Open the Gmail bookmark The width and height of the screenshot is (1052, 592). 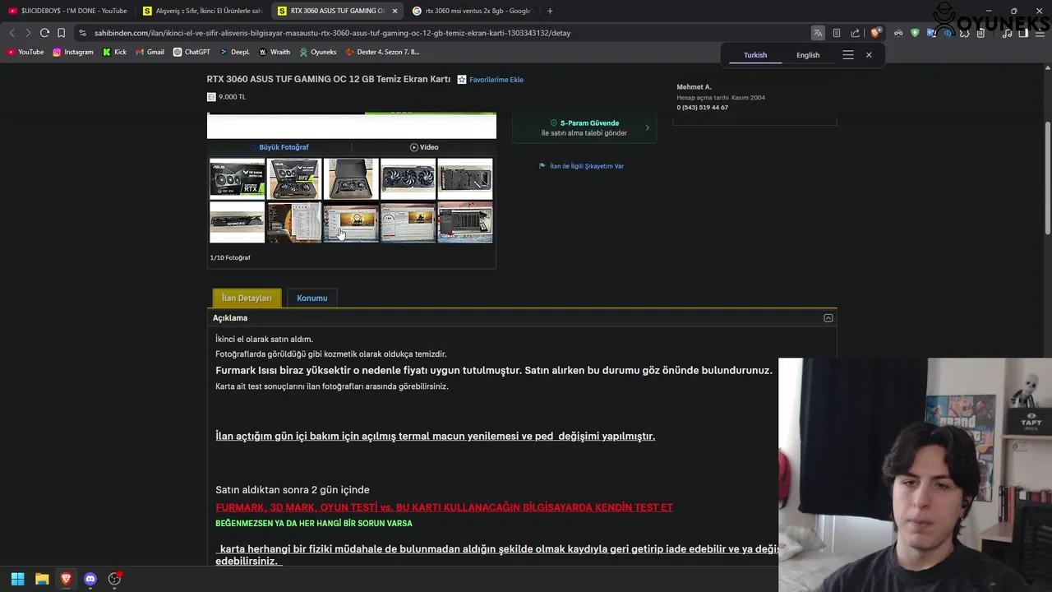click(150, 52)
